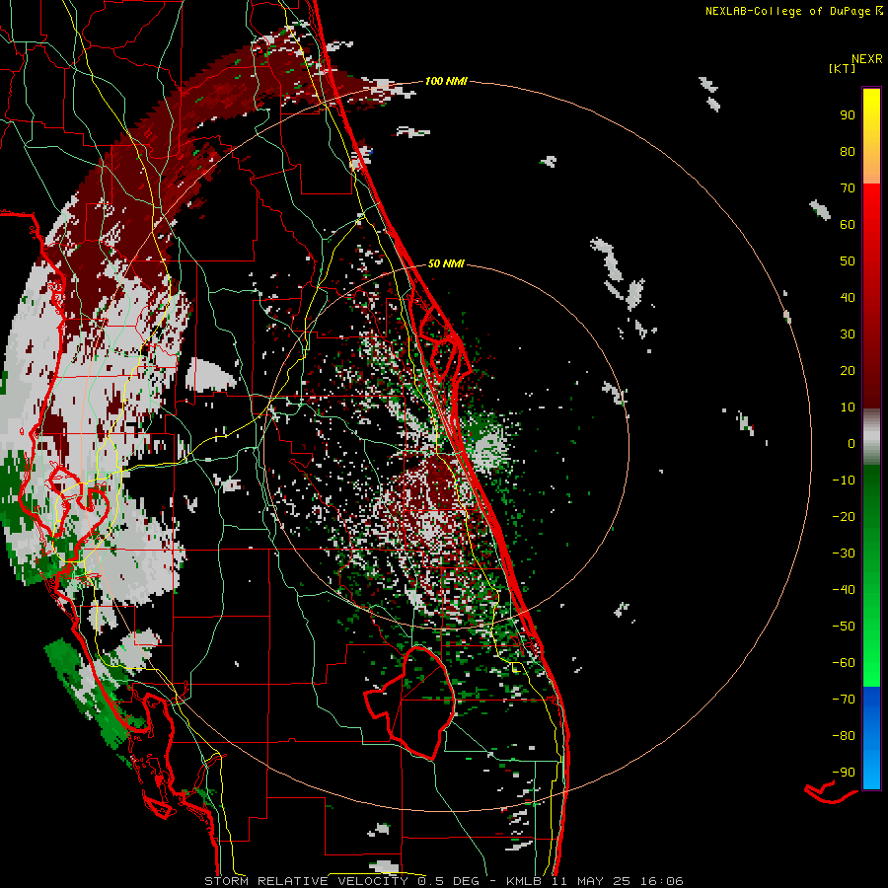Click the '-90' value on the velocity scale
Screen dimensions: 888x888
pyautogui.click(x=844, y=773)
